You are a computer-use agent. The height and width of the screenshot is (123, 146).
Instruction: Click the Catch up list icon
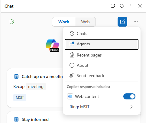tap(16, 76)
